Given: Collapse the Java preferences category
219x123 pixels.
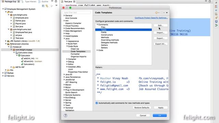Looking at the screenshot, I should [64, 39].
